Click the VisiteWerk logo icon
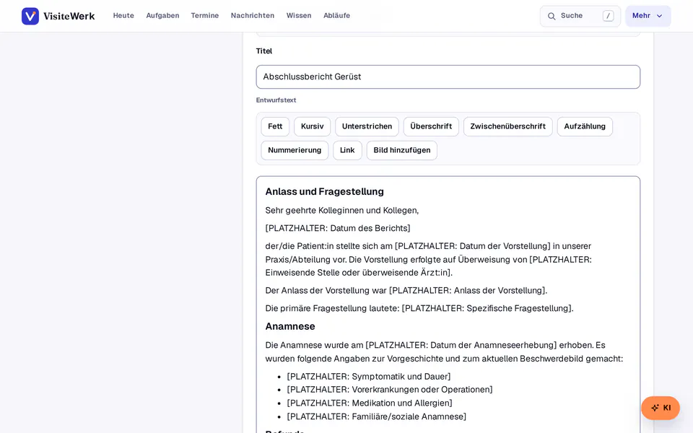Screen dimensions: 693x433 (30, 16)
